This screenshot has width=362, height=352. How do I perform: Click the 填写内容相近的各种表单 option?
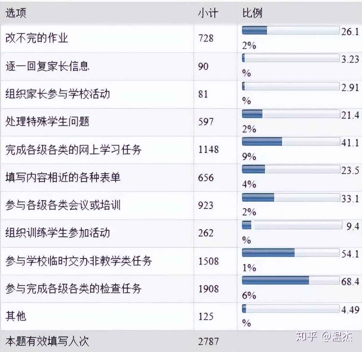(63, 177)
